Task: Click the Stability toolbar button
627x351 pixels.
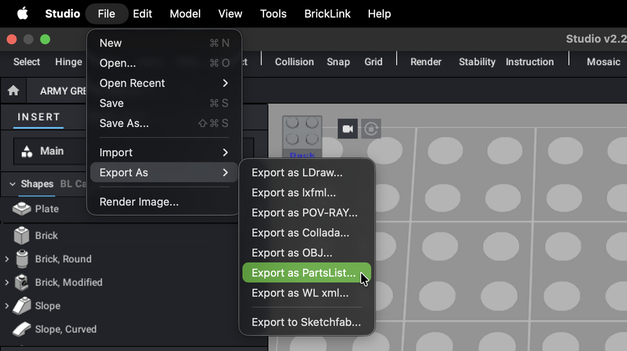Action: [477, 62]
